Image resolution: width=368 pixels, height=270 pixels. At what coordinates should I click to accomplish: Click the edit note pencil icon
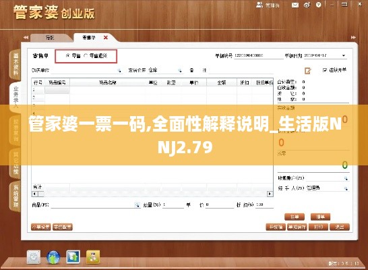pyautogui.click(x=308, y=70)
